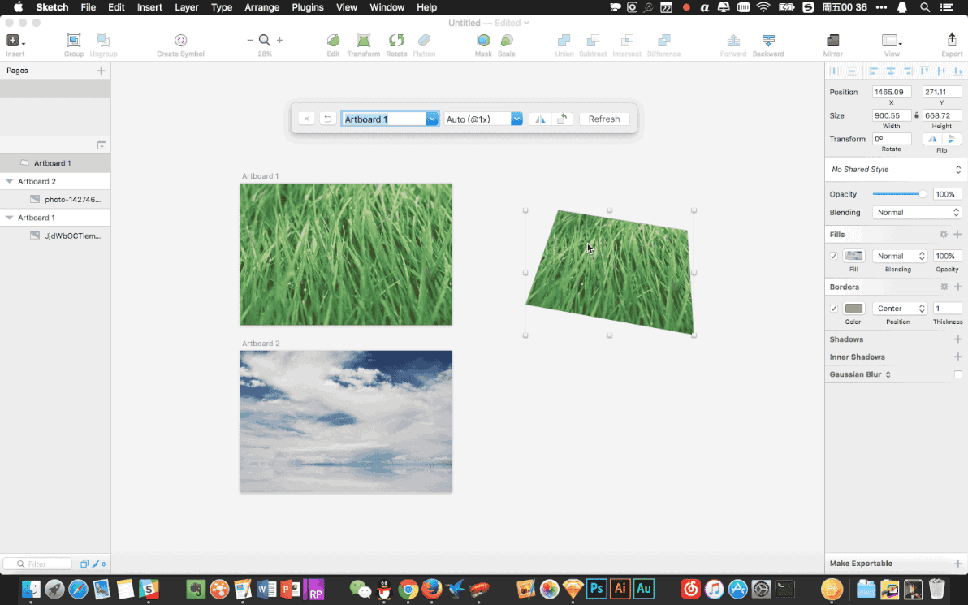Viewport: 968px width, 605px height.
Task: Open the Arrange menu
Action: [x=261, y=7]
